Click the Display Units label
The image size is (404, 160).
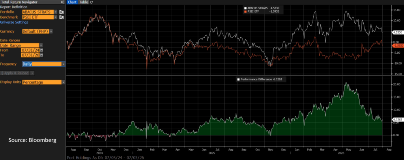coord(11,82)
